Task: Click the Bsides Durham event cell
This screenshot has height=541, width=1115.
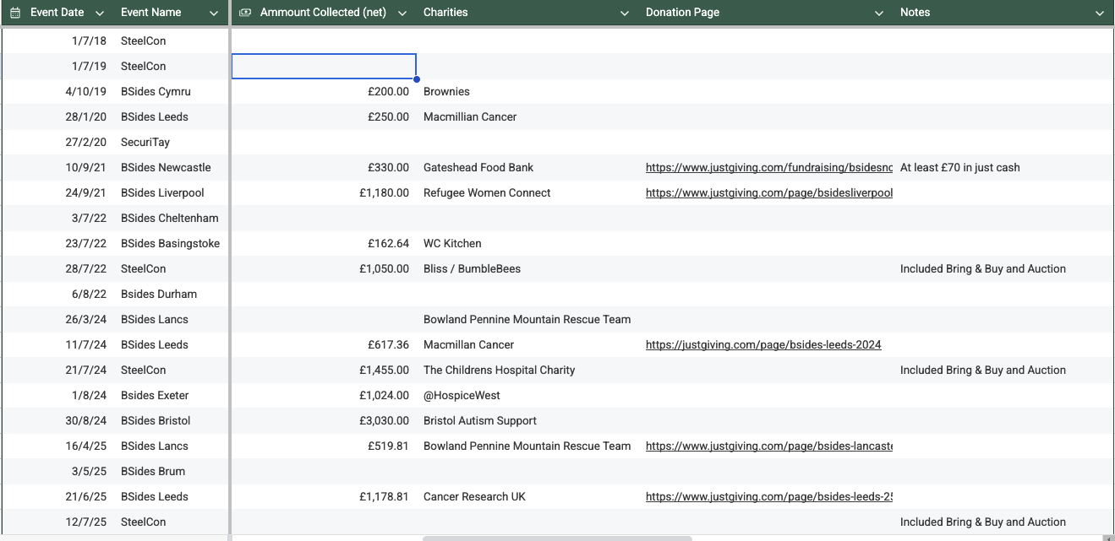Action: click(x=172, y=295)
